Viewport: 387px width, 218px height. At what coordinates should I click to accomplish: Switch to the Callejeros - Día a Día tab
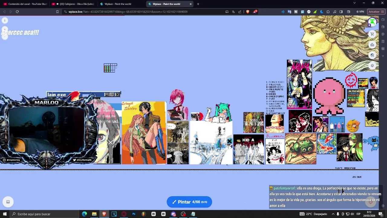(x=73, y=4)
